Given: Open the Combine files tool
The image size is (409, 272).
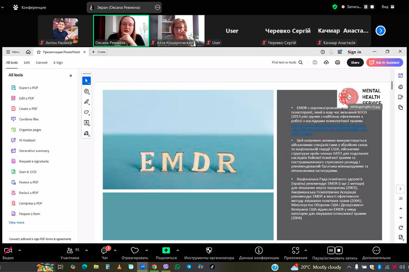Looking at the screenshot, I should coord(29,119).
